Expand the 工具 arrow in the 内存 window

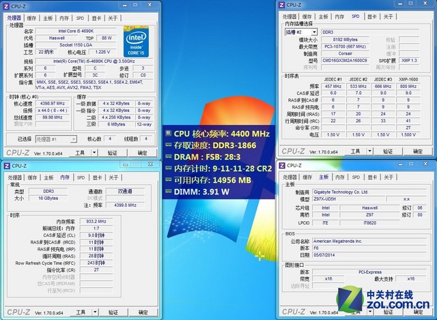95,312
